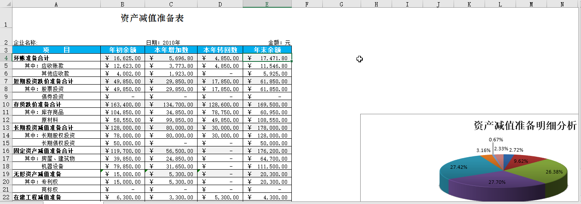
Task: Click the select-all corner of the sheet
Action: (6, 4)
